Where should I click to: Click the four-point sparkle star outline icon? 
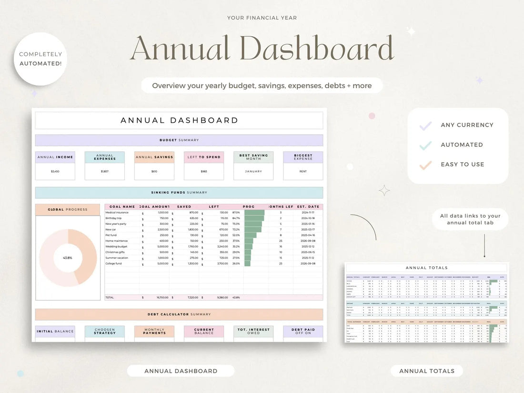tap(384, 191)
